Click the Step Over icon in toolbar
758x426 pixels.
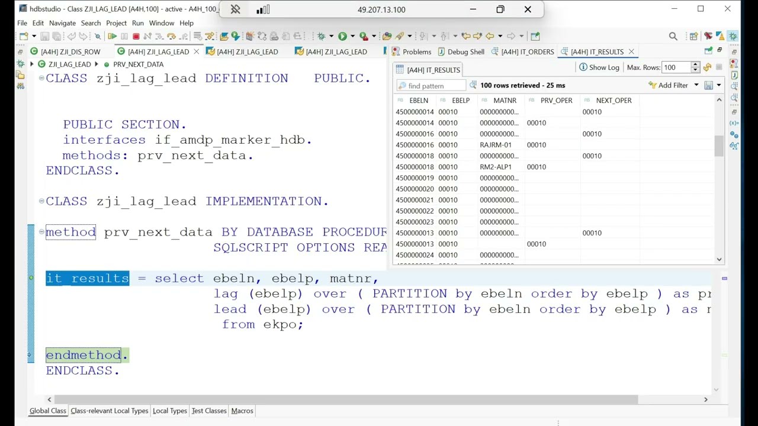171,36
